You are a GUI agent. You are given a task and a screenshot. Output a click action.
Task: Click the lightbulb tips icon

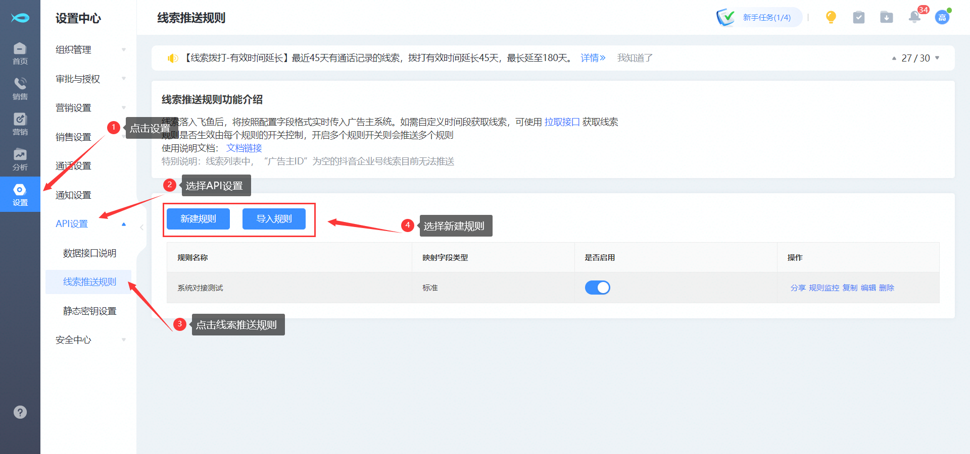[x=831, y=18]
